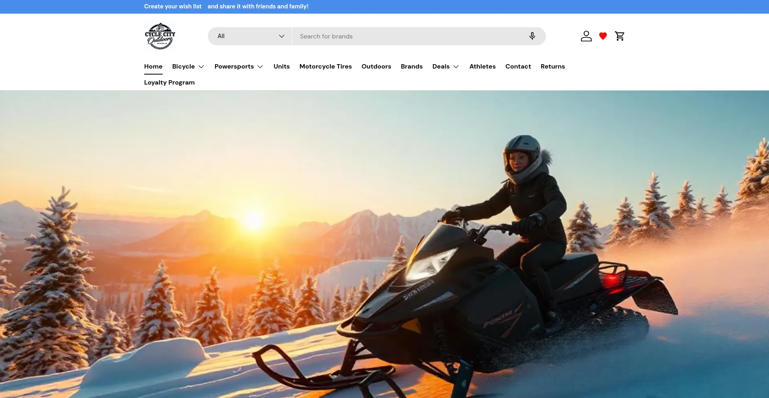Browse the Brands page

[411, 67]
